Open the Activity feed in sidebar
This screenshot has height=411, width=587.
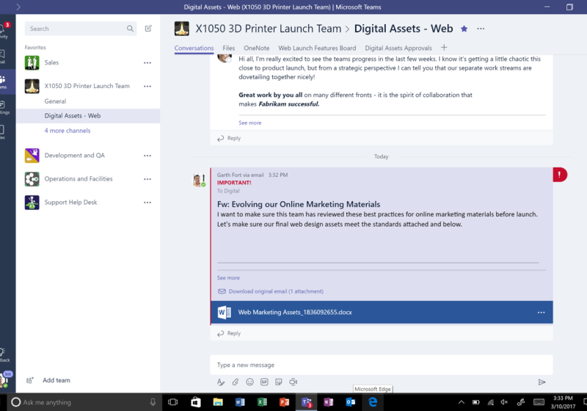pyautogui.click(x=4, y=30)
